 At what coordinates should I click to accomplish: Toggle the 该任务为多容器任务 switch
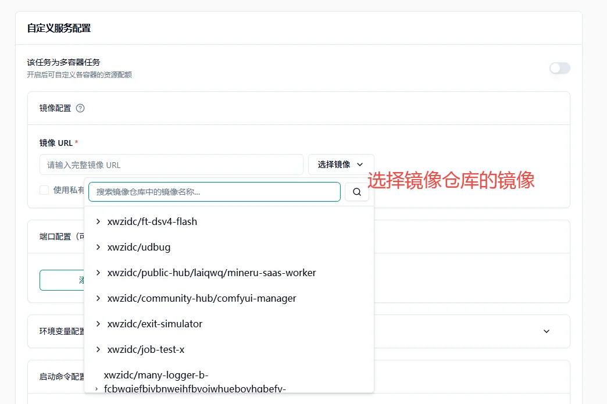coord(560,68)
